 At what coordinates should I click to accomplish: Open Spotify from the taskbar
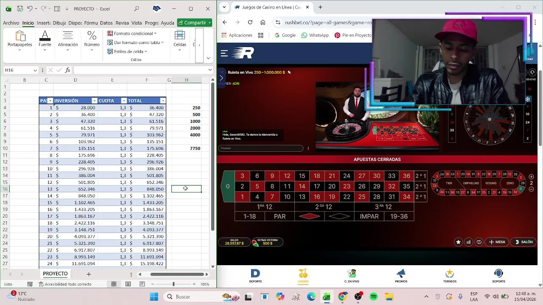373,297
